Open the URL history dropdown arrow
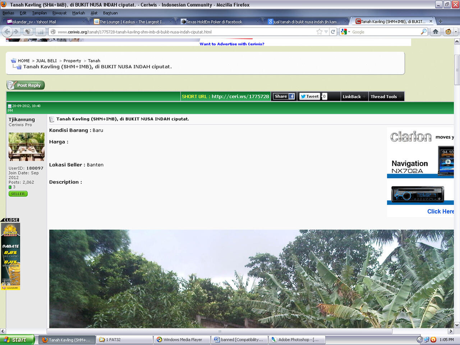 326,32
